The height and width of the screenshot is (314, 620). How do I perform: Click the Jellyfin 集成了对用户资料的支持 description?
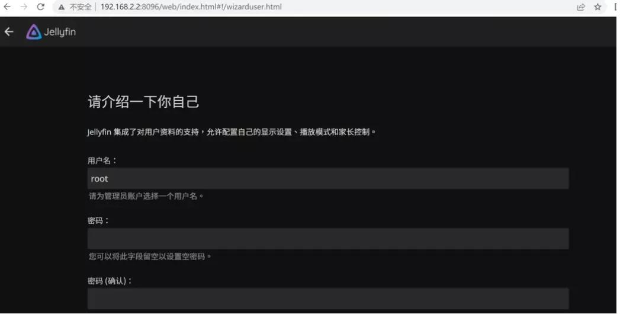[232, 132]
